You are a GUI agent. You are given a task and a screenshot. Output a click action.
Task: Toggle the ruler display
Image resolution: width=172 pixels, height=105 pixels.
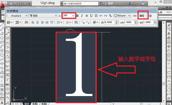click(x=135, y=16)
